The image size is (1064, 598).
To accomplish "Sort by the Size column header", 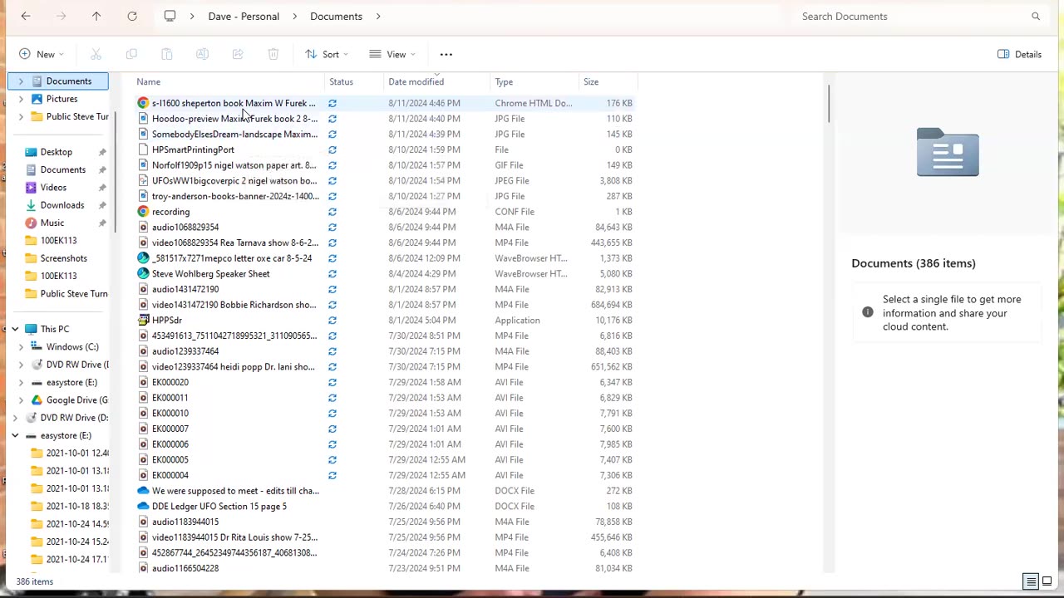I will (591, 81).
